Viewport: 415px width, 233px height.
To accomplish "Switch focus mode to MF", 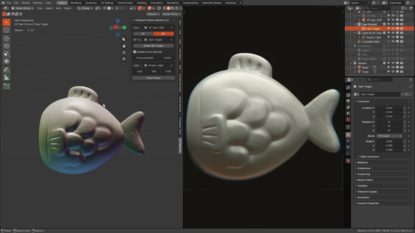I will coord(163,34).
